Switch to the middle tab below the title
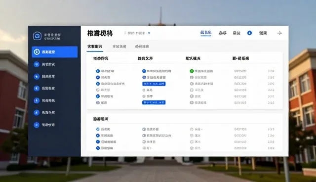Screen dimensions: 316x182 [119, 46]
